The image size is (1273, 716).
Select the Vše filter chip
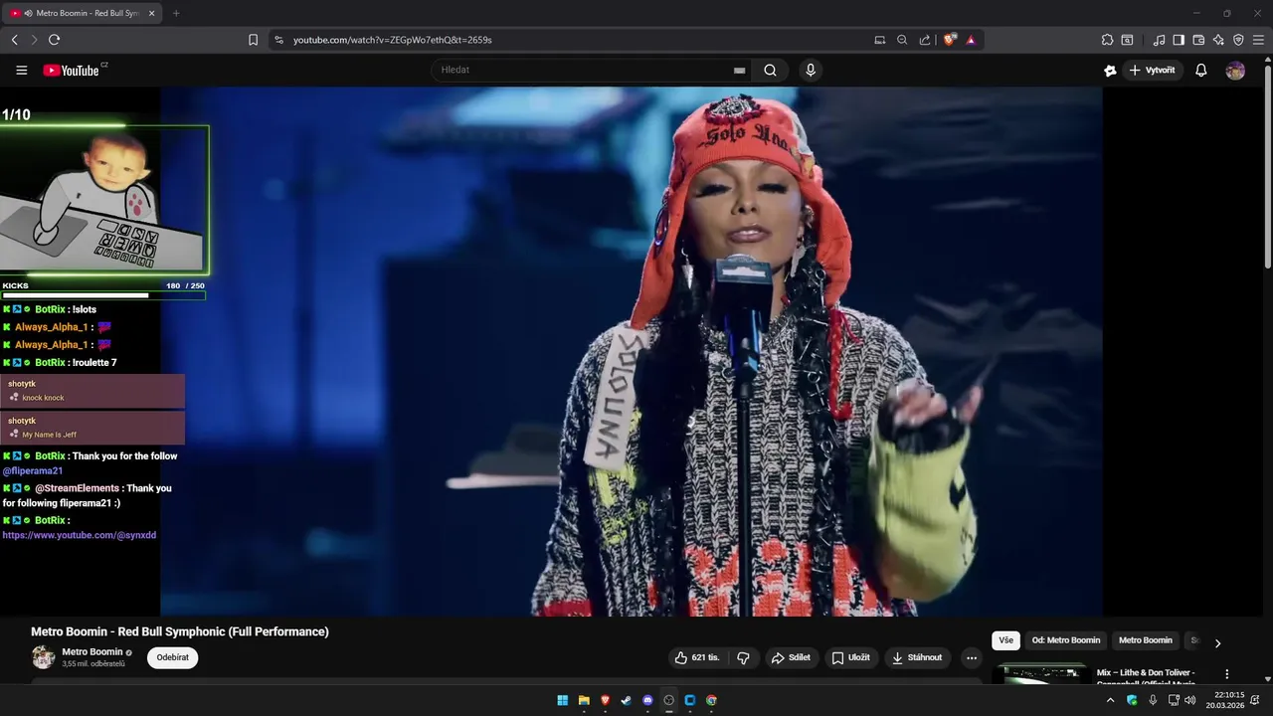[1005, 640]
